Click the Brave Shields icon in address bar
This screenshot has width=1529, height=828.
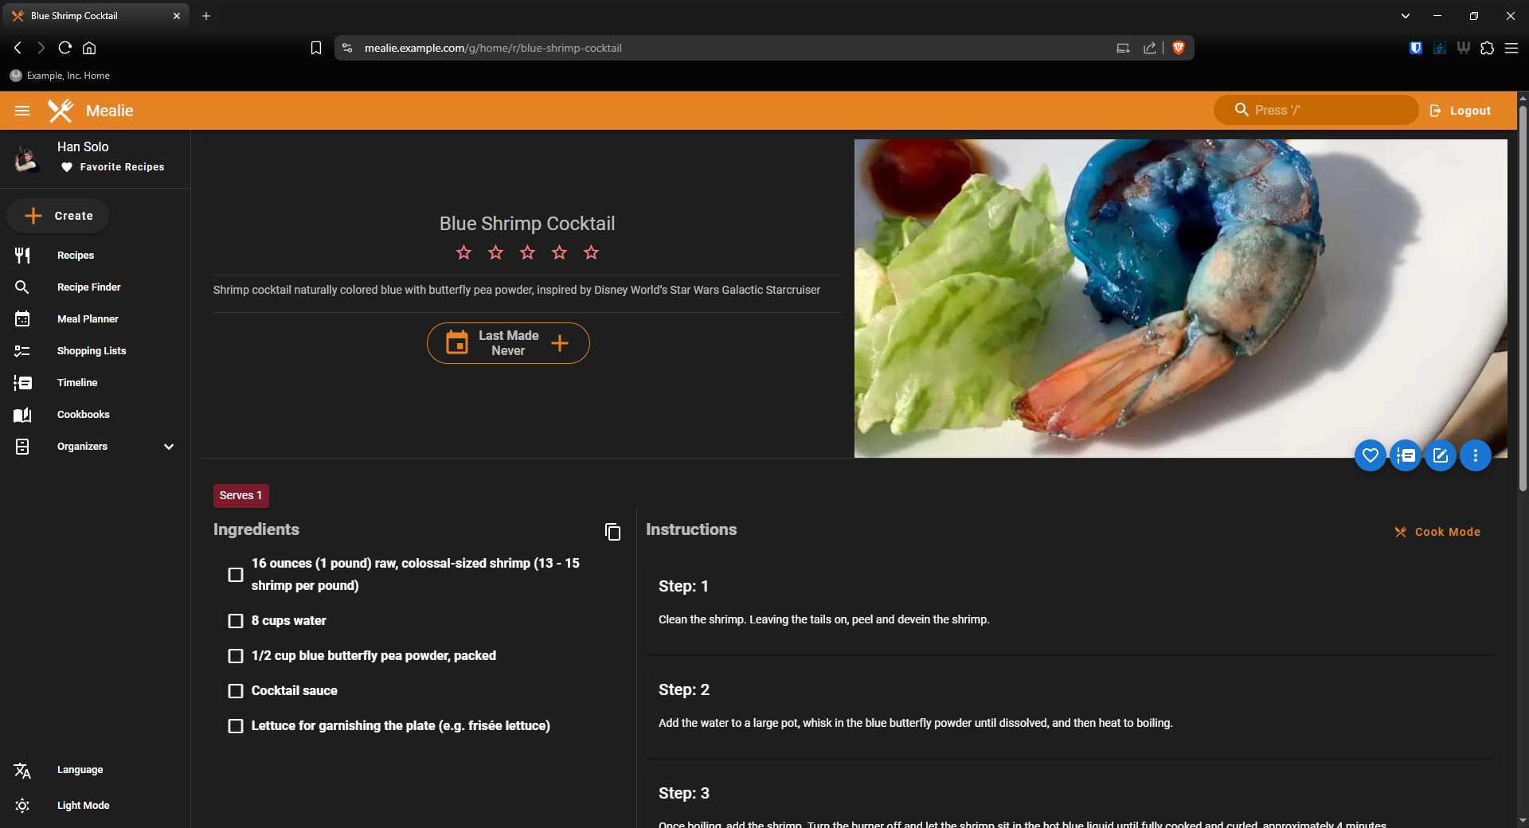[1179, 48]
